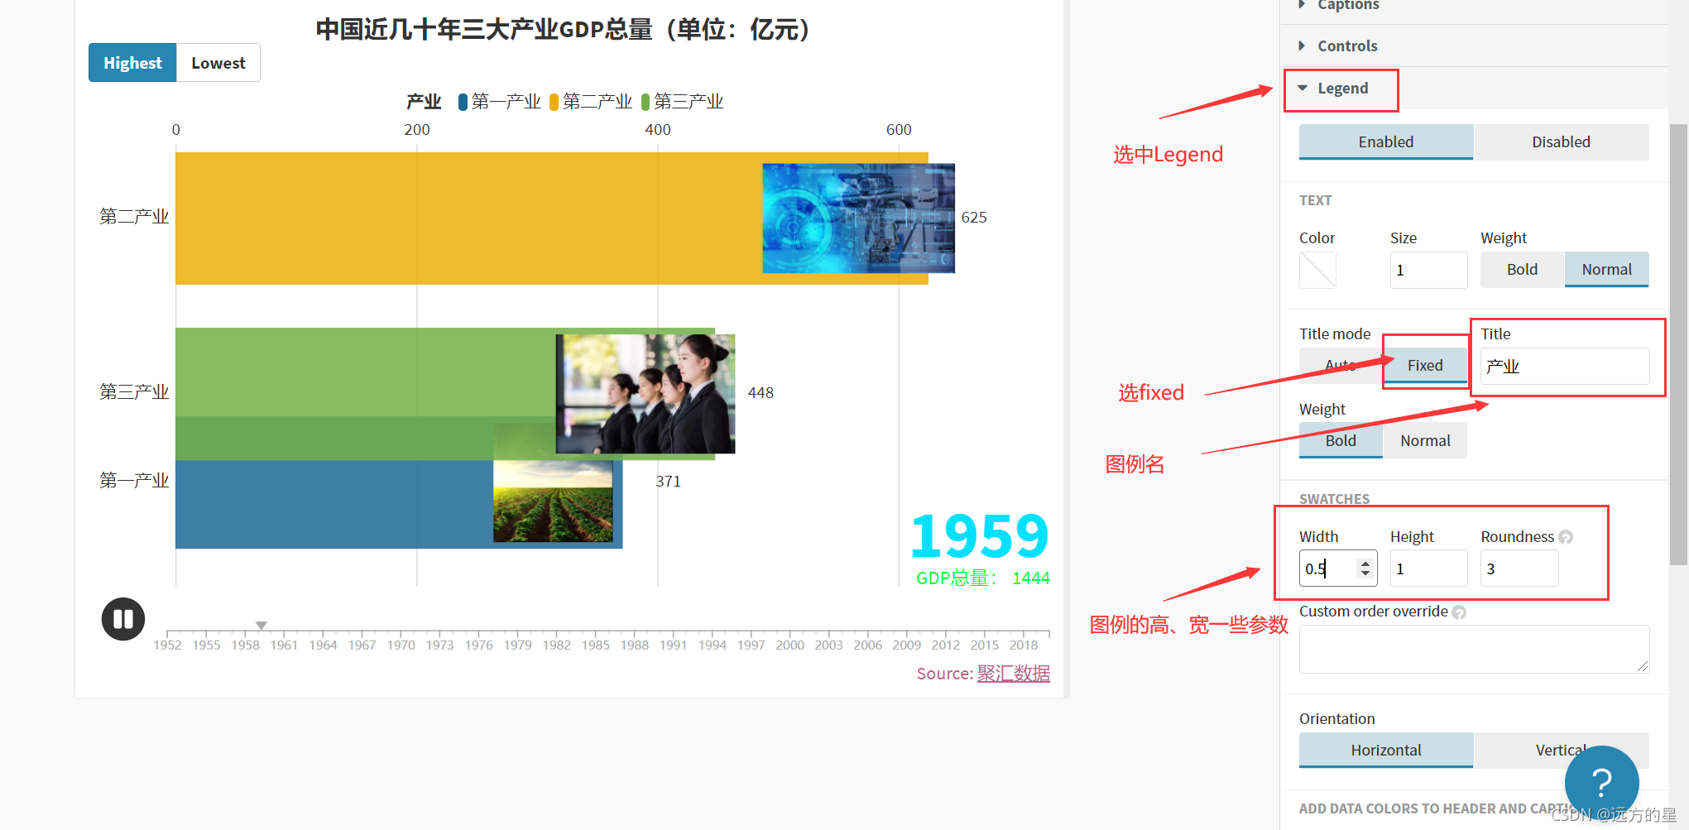Click the 第一产业 legend swatch
Screen dimensions: 1689x830
[463, 102]
